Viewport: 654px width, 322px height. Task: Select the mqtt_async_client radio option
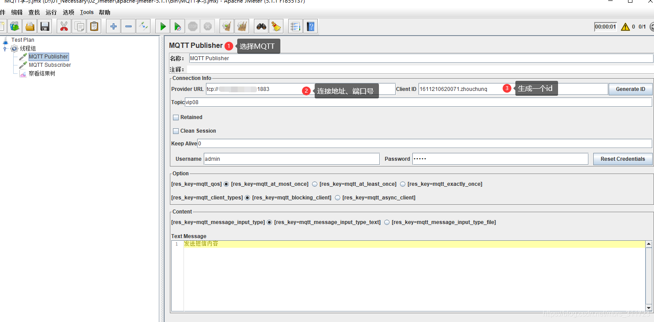pyautogui.click(x=338, y=198)
